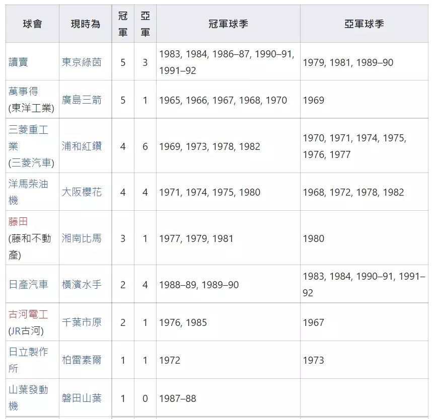Screen dimensions: 432x419
Task: Select the runner-up season cell 1967
Action: tap(364, 322)
